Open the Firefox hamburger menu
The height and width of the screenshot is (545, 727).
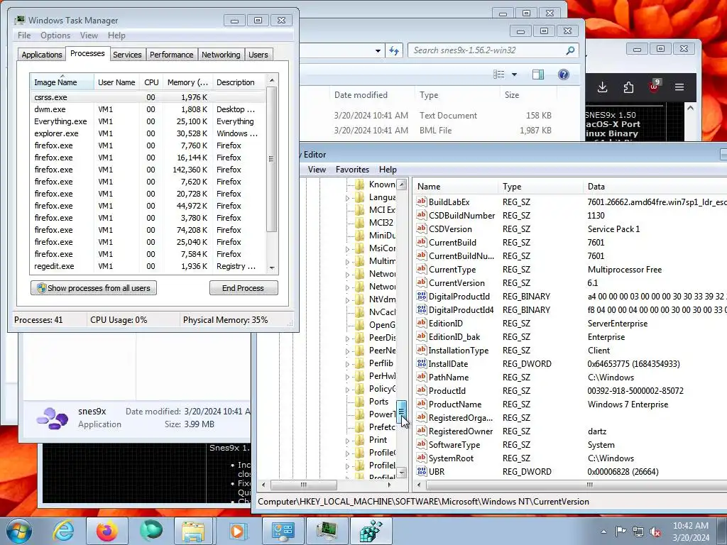tap(679, 87)
